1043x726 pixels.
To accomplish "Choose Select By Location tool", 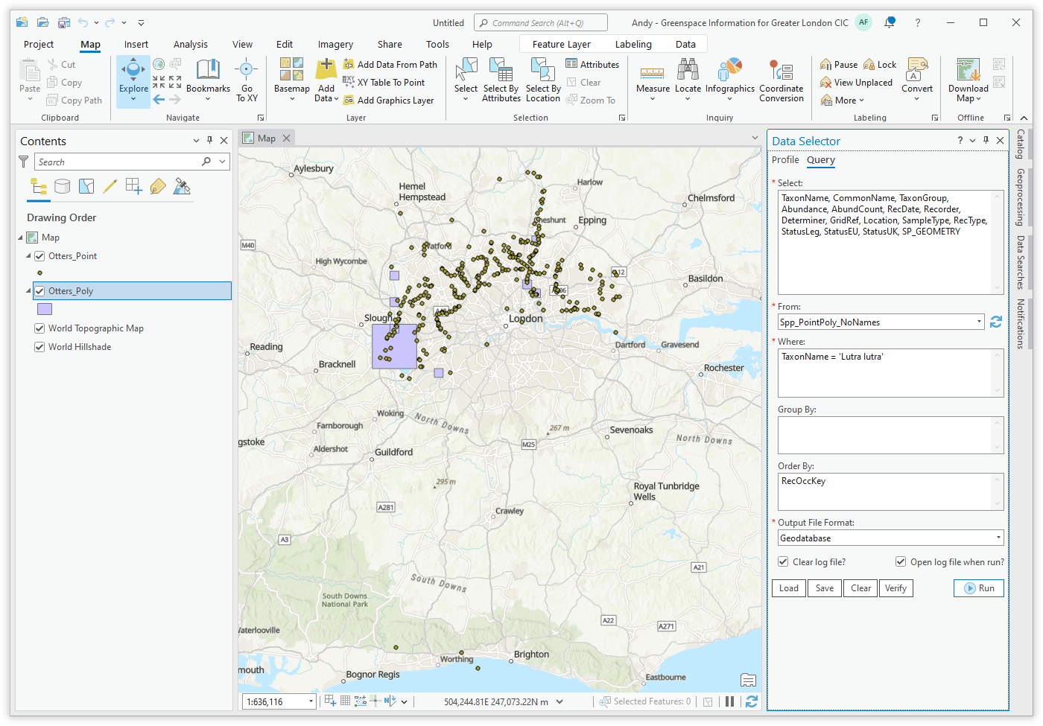I will coord(543,80).
